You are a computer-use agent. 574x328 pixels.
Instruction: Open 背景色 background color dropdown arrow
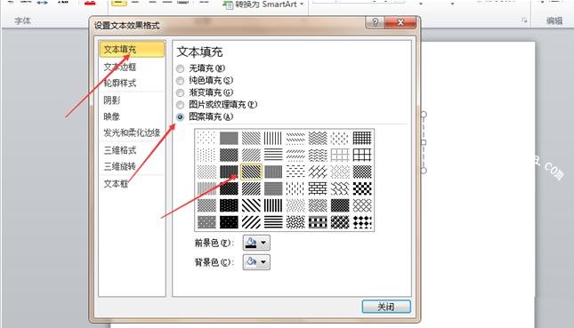pos(263,262)
